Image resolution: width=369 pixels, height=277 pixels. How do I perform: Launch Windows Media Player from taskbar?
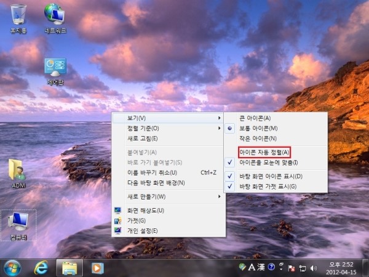96,267
